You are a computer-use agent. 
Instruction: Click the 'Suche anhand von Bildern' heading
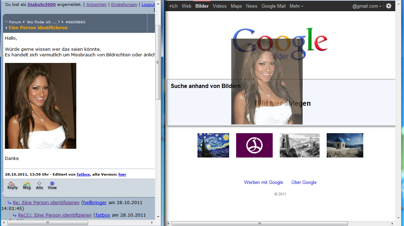[x=205, y=86]
